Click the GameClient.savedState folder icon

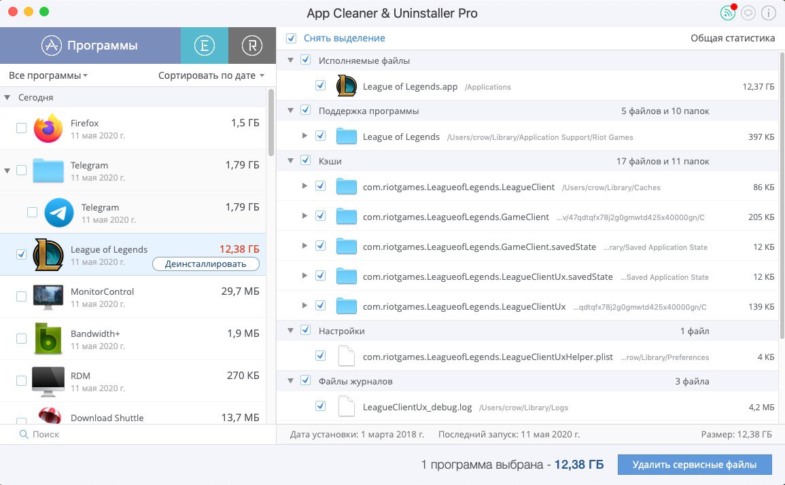[346, 247]
